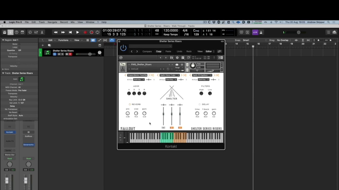Open the tracks Edit dropdown menu

point(51,40)
